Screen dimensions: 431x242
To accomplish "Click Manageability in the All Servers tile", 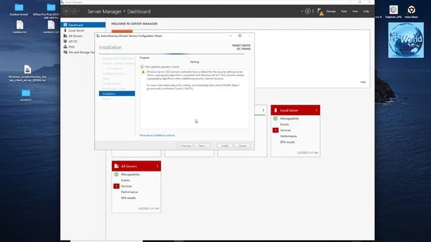I will point(131,175).
